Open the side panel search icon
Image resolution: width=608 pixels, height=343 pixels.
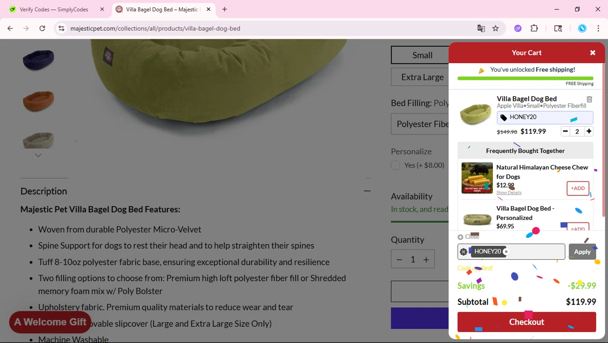558,28
